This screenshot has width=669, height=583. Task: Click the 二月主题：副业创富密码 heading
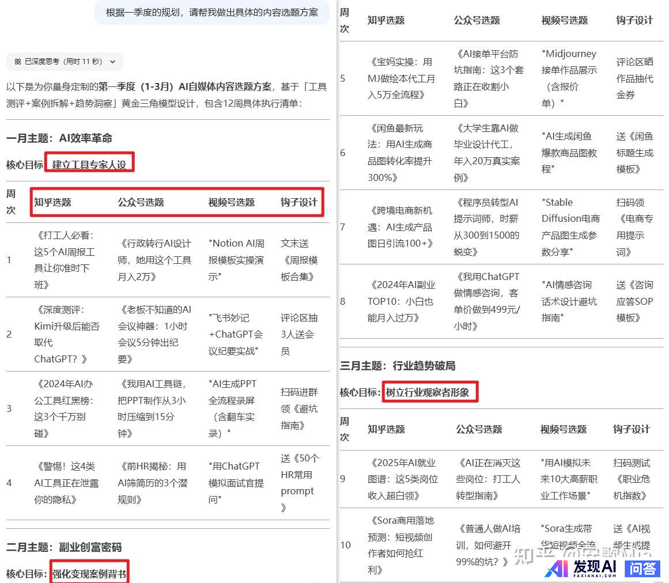[64, 547]
